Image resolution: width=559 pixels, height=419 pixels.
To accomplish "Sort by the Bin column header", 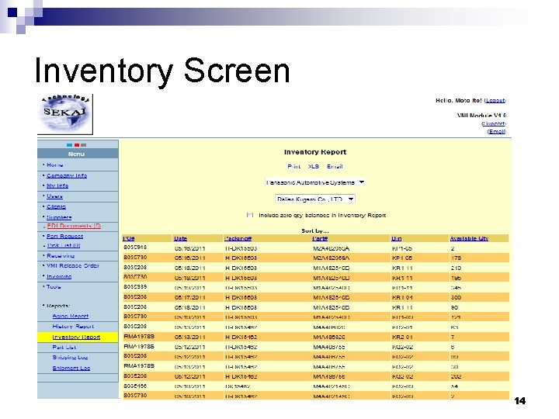I will (x=397, y=239).
